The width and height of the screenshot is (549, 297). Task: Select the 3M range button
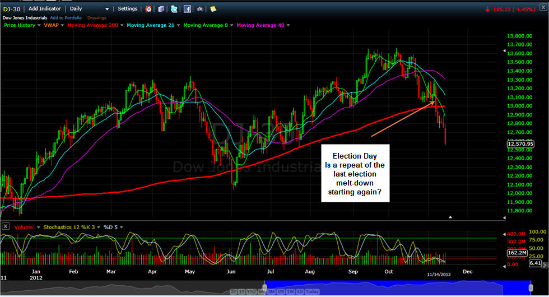click(x=271, y=291)
